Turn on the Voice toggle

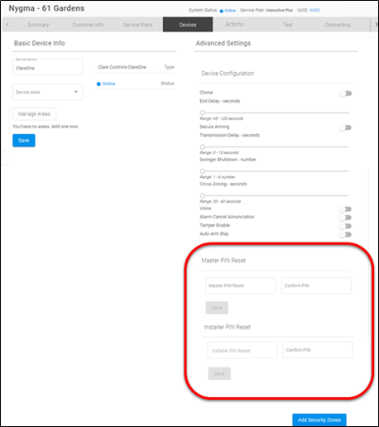345,209
